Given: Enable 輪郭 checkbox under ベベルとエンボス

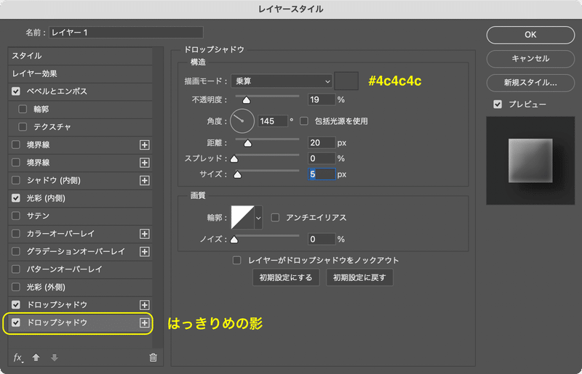Looking at the screenshot, I should (x=23, y=109).
